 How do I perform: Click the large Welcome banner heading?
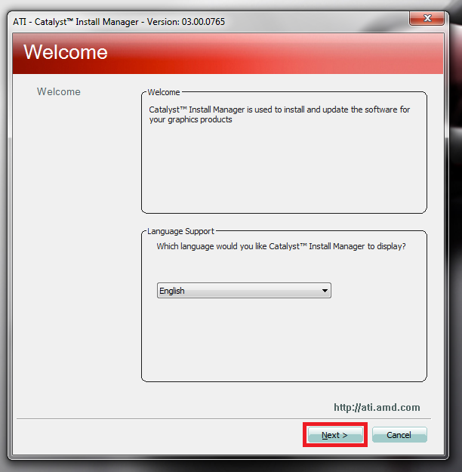tap(66, 52)
